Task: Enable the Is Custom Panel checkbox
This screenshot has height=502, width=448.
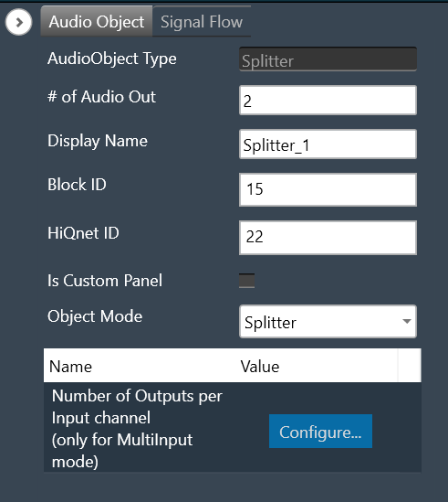Action: [246, 281]
